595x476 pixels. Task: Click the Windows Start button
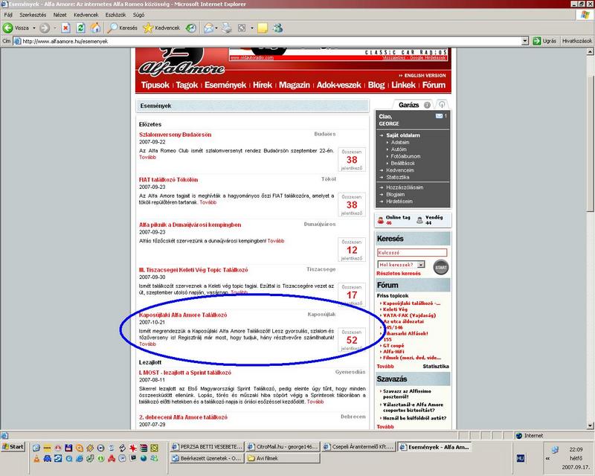(x=13, y=447)
